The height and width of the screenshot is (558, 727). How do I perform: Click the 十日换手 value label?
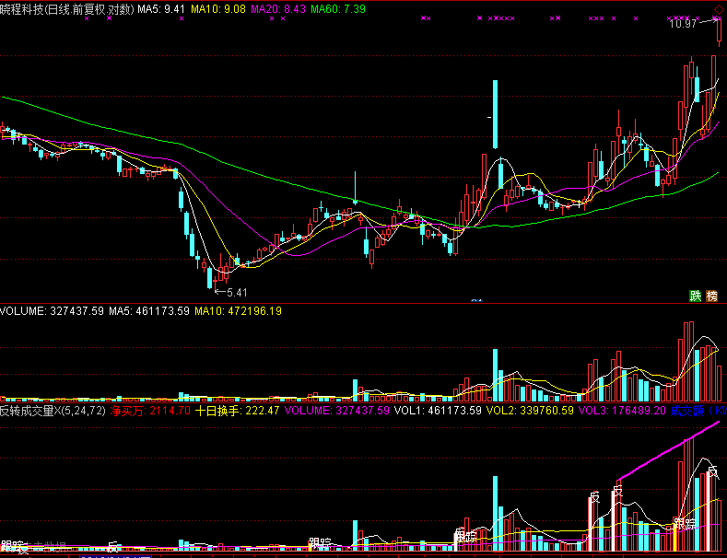click(x=238, y=410)
